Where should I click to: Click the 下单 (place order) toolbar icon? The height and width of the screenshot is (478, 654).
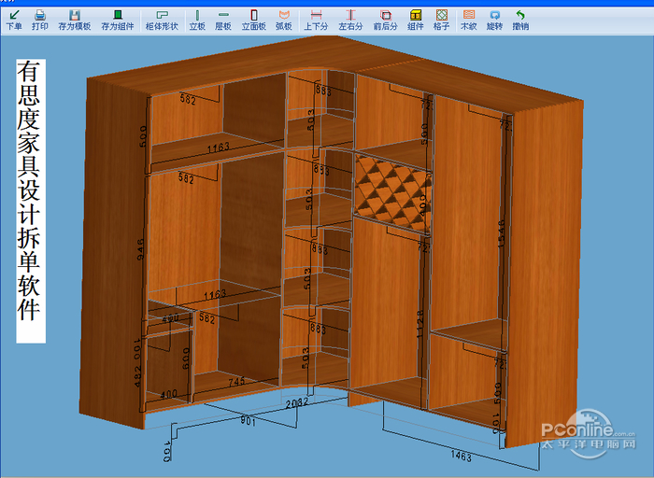click(14, 20)
